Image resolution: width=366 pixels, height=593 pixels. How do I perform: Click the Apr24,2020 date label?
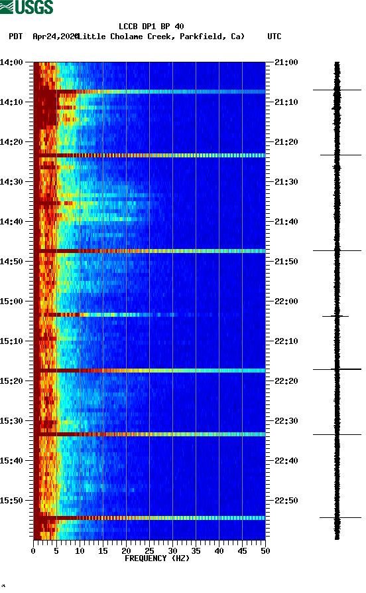(55, 37)
